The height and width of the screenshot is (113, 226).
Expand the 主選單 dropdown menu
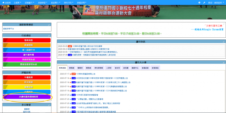click(18, 3)
